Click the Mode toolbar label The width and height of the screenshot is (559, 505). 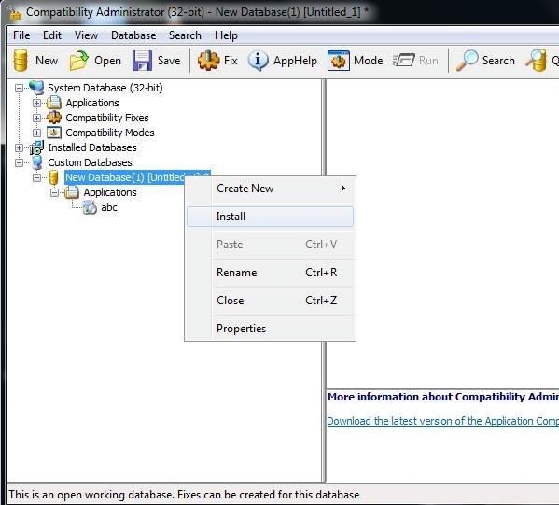369,61
